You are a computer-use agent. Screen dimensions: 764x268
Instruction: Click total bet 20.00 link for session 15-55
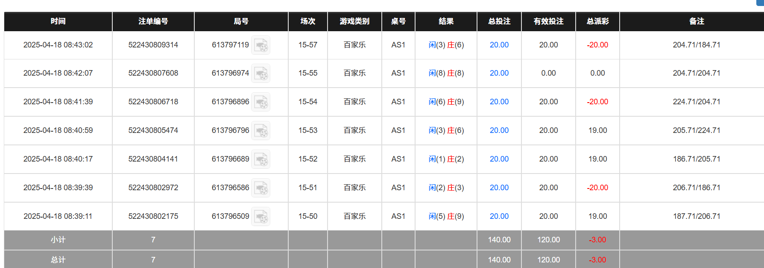[x=499, y=73]
